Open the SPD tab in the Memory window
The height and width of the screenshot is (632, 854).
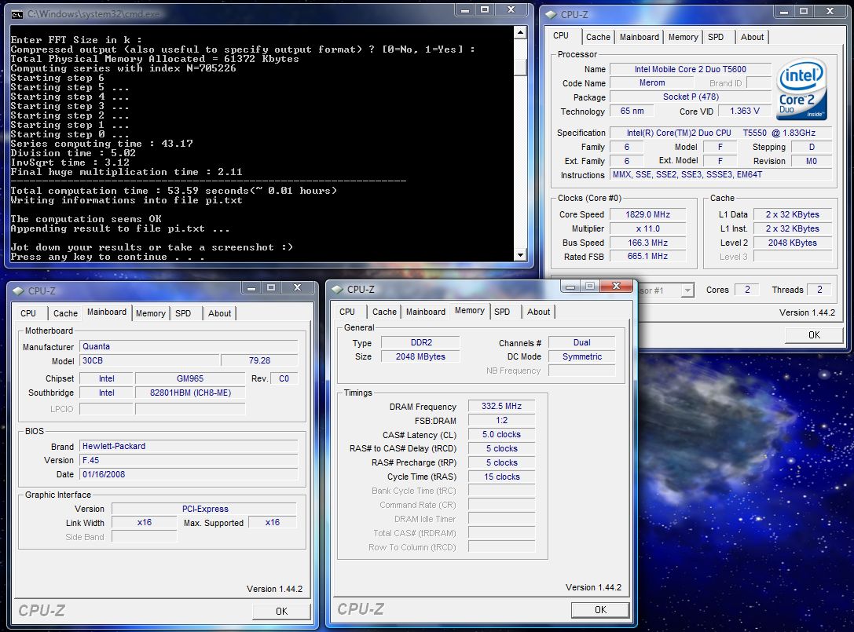502,312
